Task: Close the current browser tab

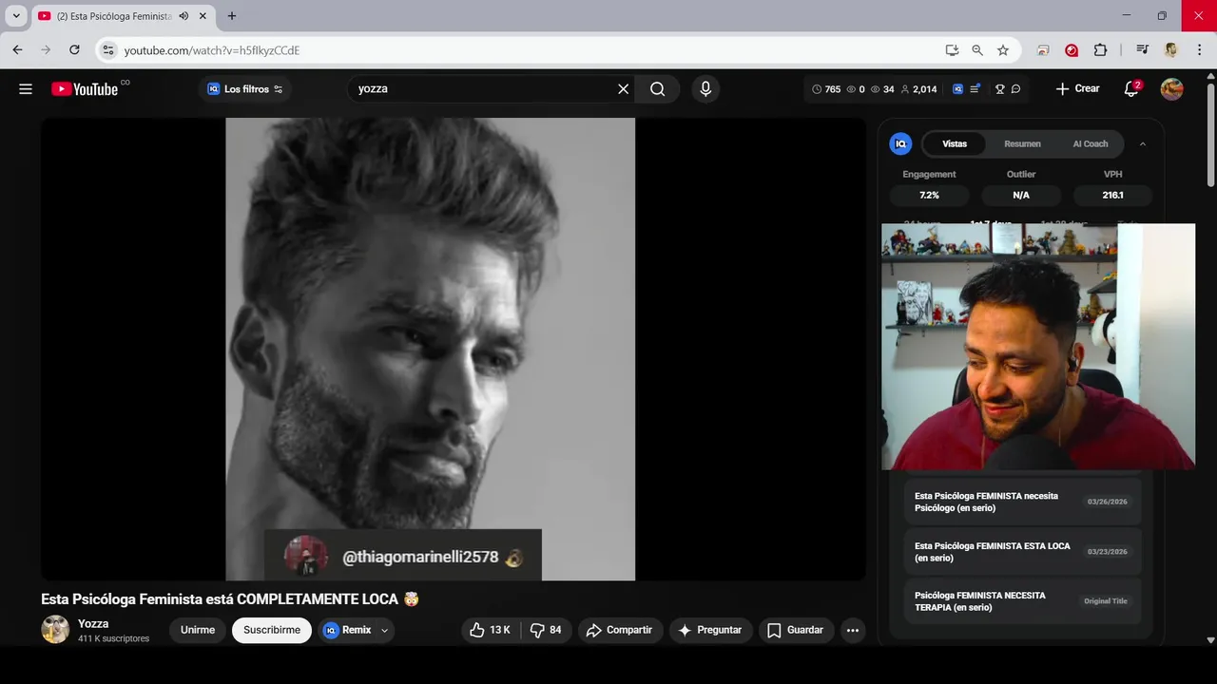Action: 203,16
